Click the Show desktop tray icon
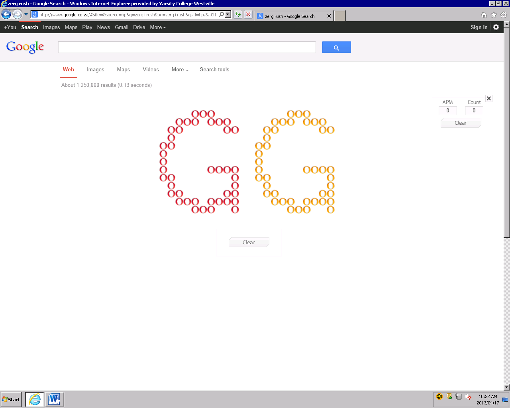This screenshot has height=408, width=510. (x=505, y=400)
